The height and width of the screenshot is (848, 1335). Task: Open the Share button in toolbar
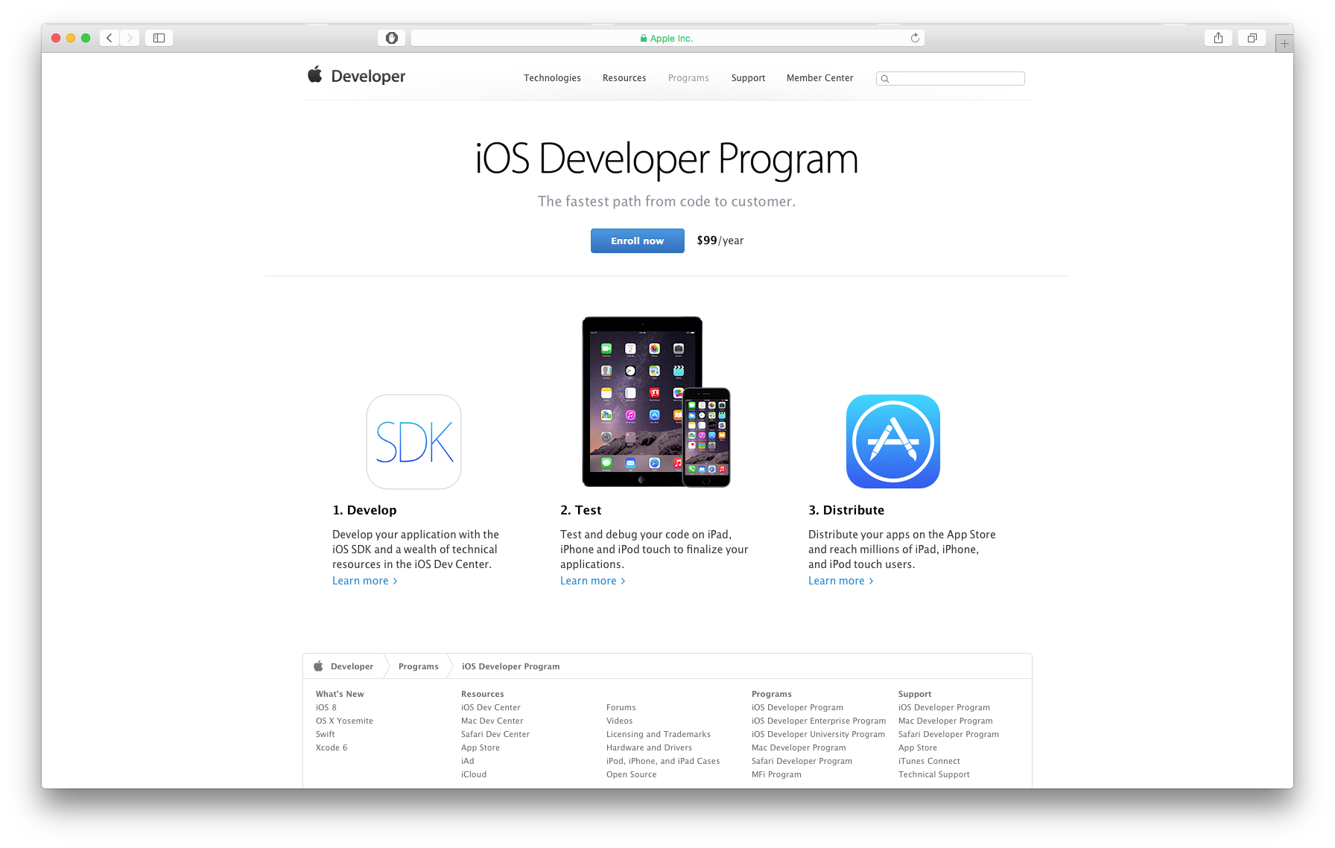point(1218,38)
